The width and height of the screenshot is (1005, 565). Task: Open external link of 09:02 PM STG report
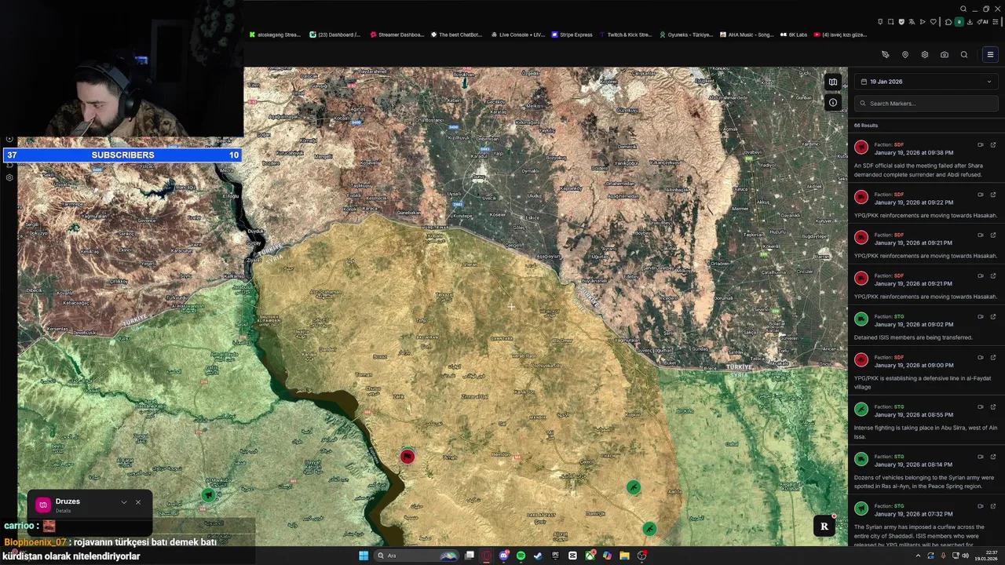993,316
